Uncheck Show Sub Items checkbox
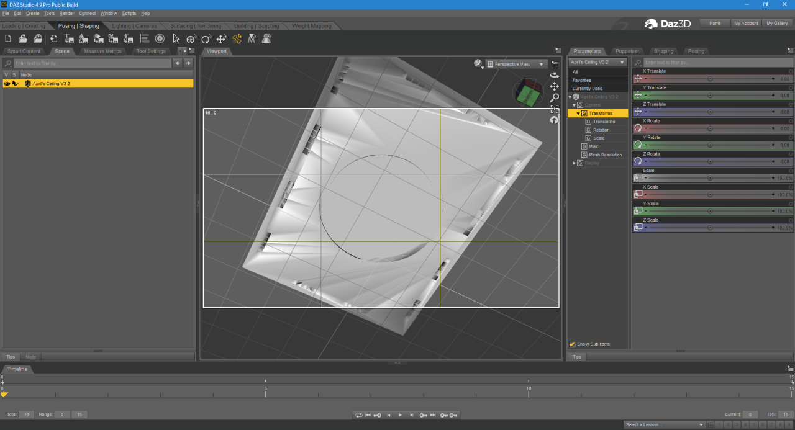 coord(573,344)
